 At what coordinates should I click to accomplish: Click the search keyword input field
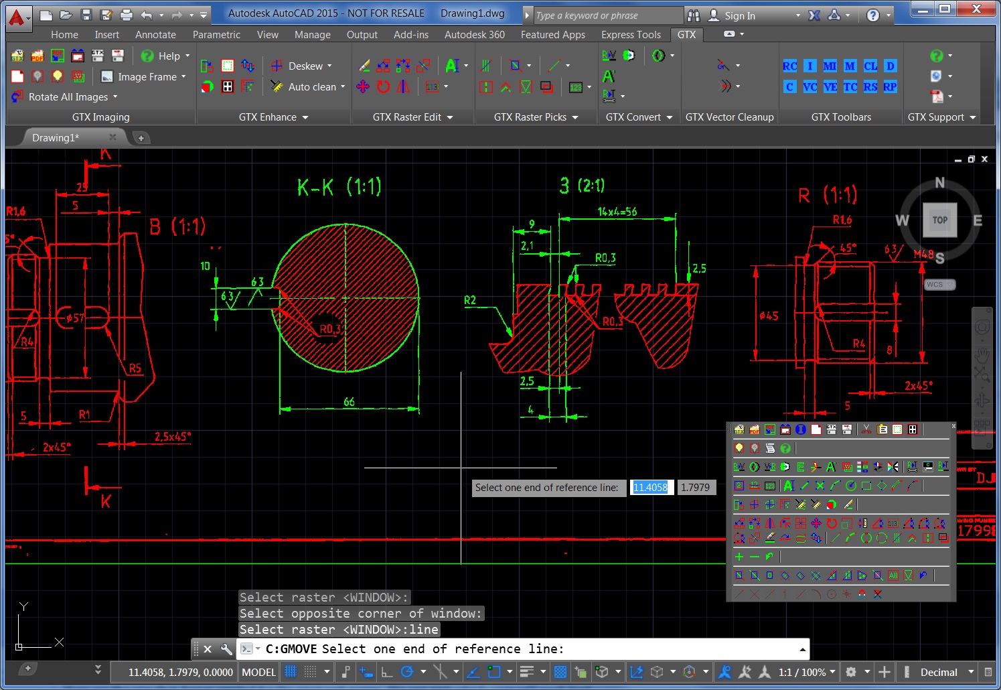click(608, 15)
